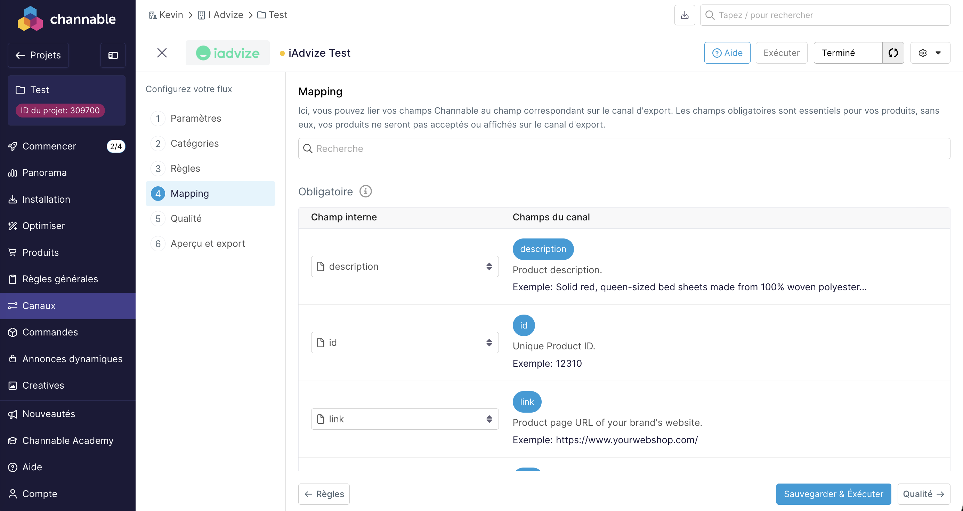Open Channable Academy in the sidebar
The image size is (963, 511).
coord(68,440)
